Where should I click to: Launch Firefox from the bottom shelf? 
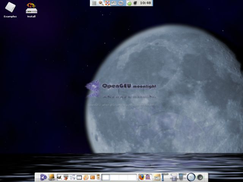[x=142, y=177]
